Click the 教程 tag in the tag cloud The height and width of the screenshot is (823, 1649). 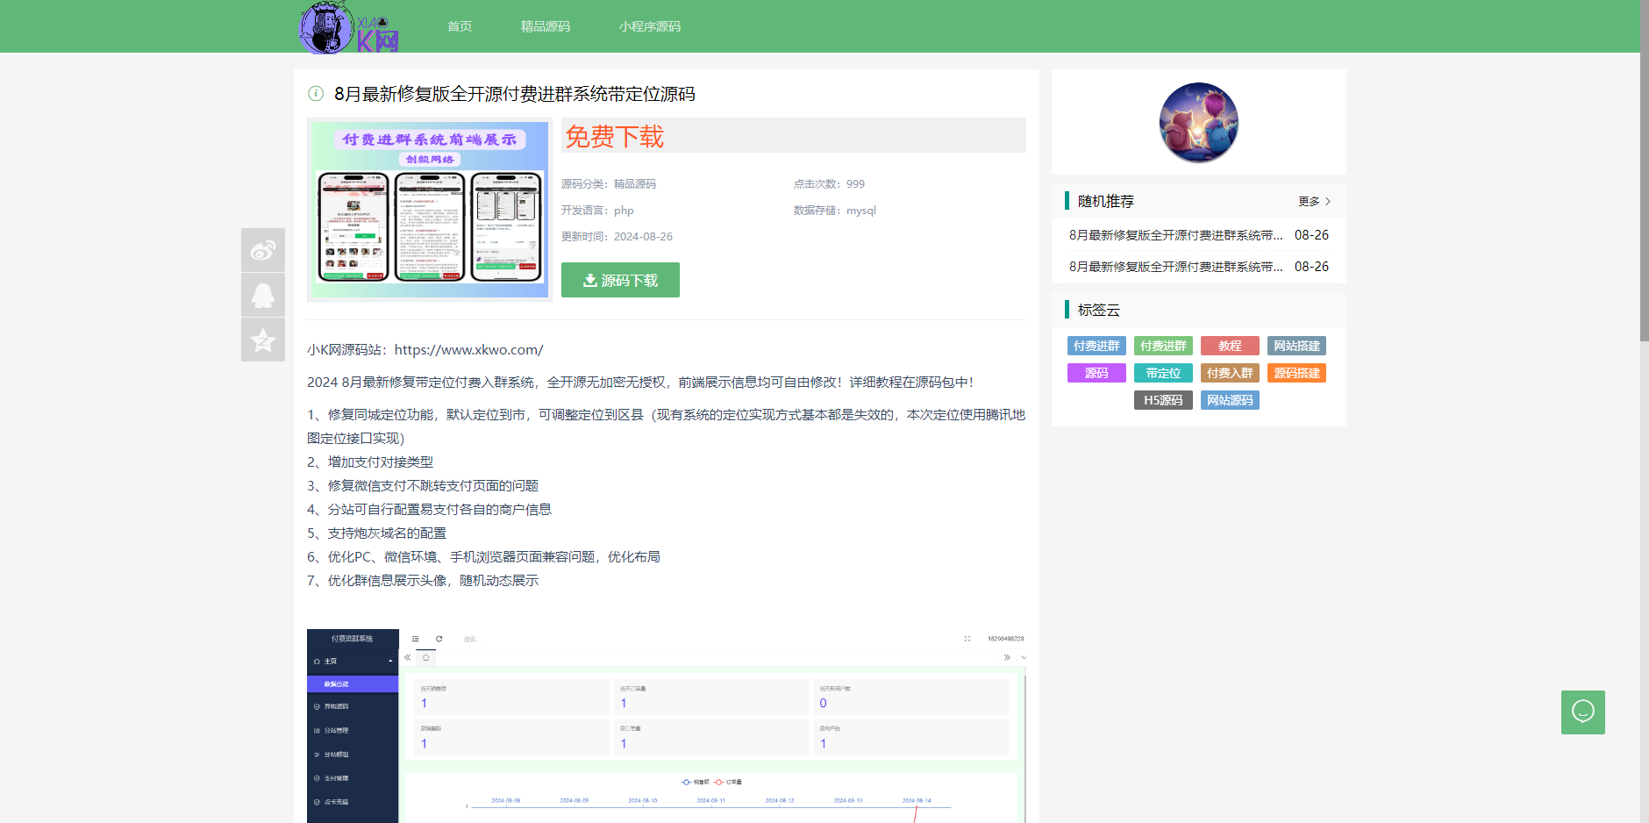pyautogui.click(x=1230, y=345)
